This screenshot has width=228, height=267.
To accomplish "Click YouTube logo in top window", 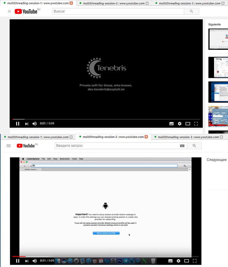I will 26,11.
